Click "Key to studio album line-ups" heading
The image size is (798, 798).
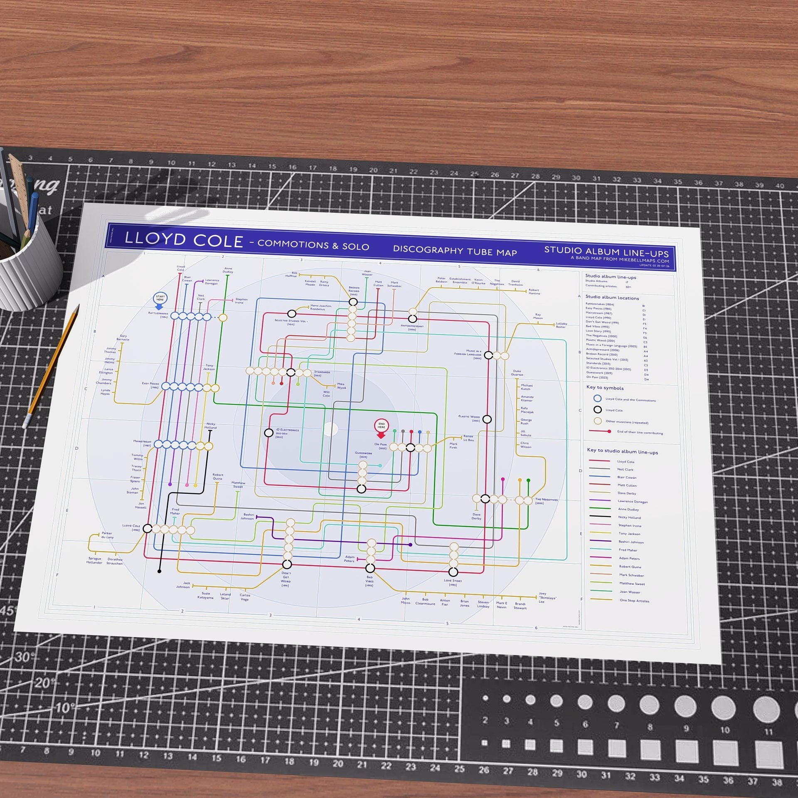coord(622,451)
